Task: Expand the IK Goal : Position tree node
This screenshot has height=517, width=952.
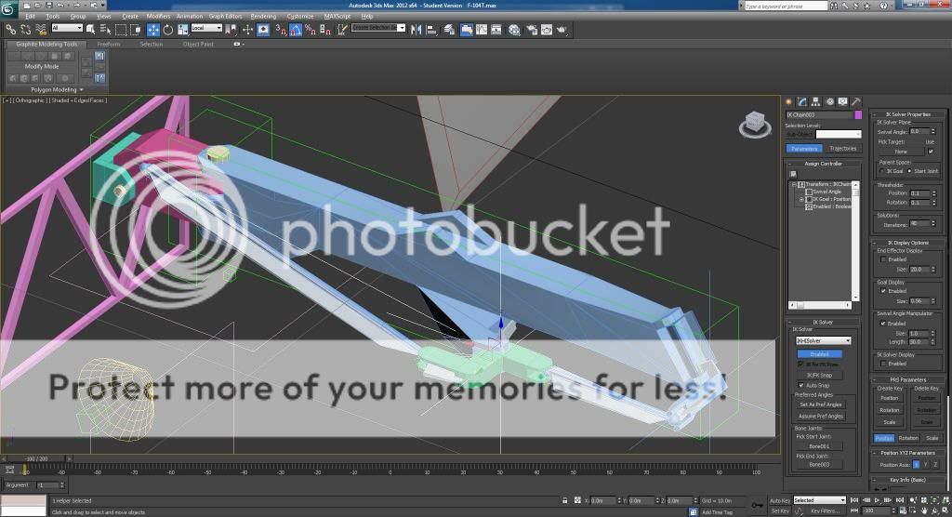Action: pos(801,199)
